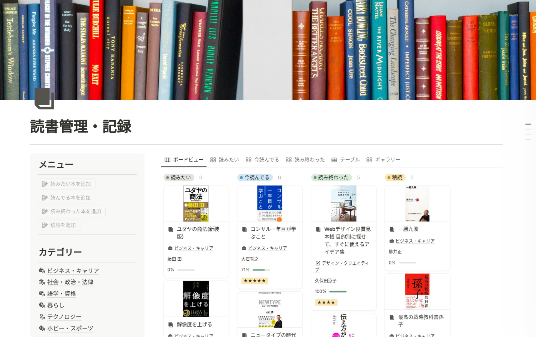Click the page outline marker at right edge

pyautogui.click(x=528, y=124)
